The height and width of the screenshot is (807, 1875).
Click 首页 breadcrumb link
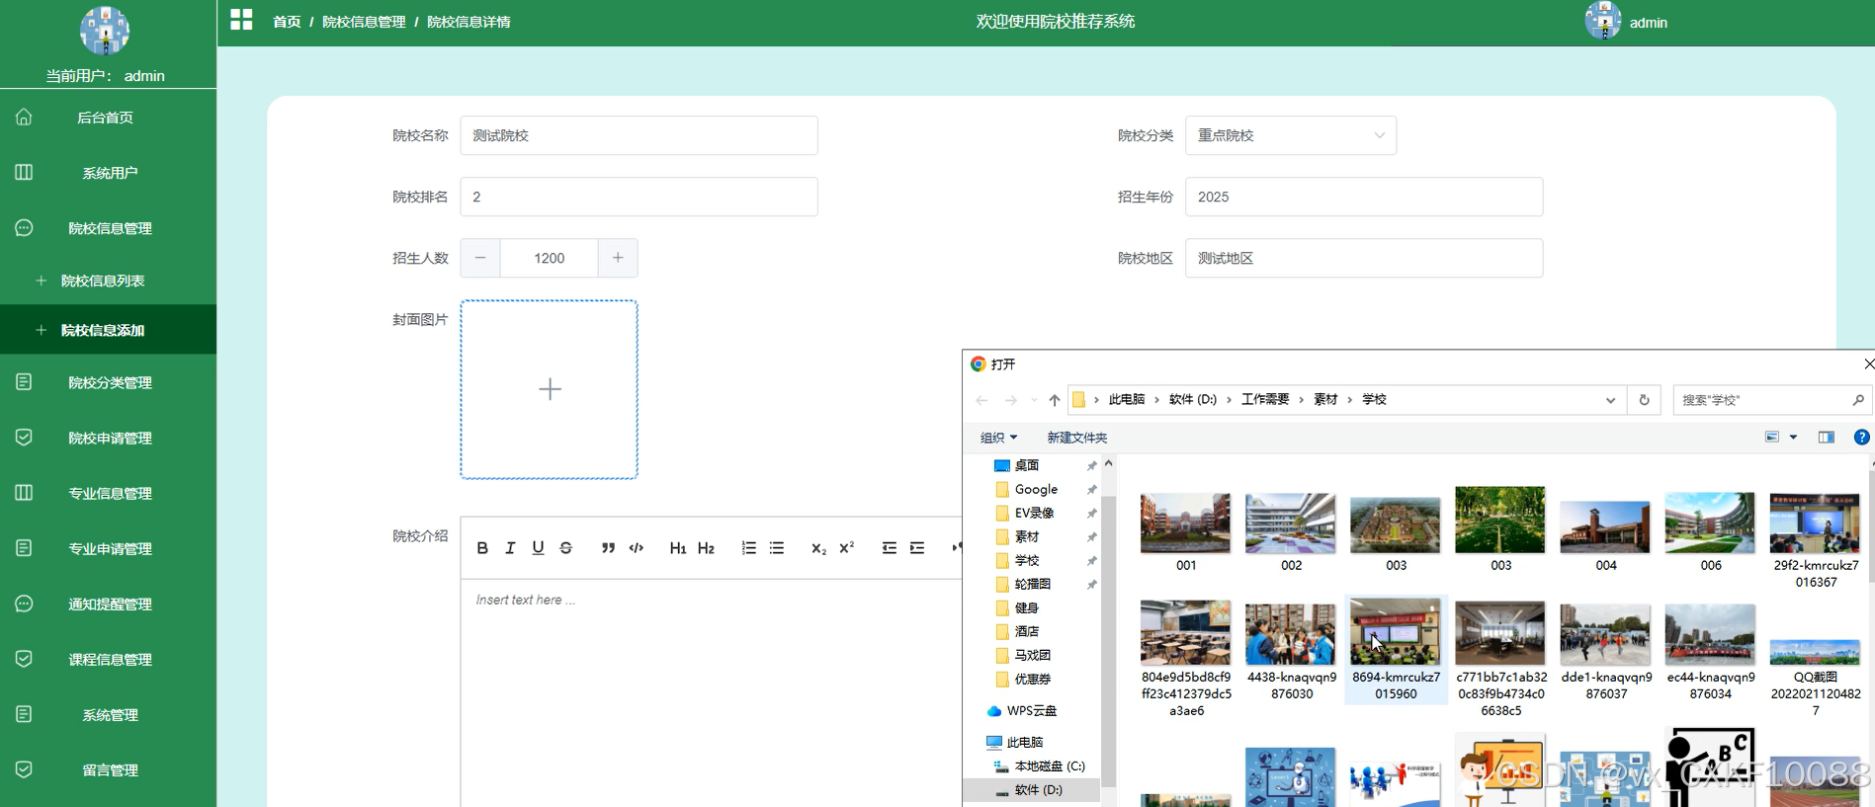point(287,22)
